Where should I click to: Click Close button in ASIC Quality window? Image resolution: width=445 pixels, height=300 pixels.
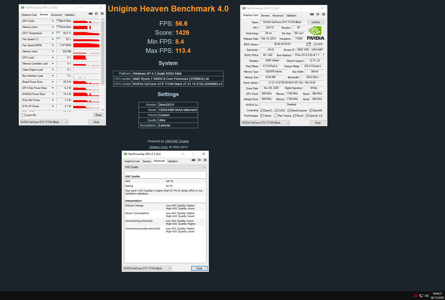coord(199,268)
